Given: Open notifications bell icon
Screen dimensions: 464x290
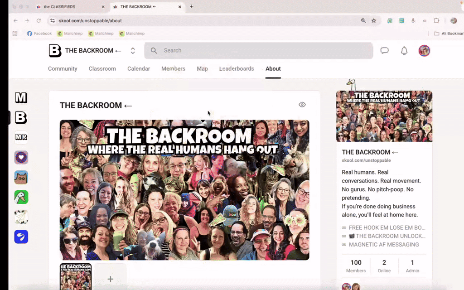Looking at the screenshot, I should coord(404,51).
